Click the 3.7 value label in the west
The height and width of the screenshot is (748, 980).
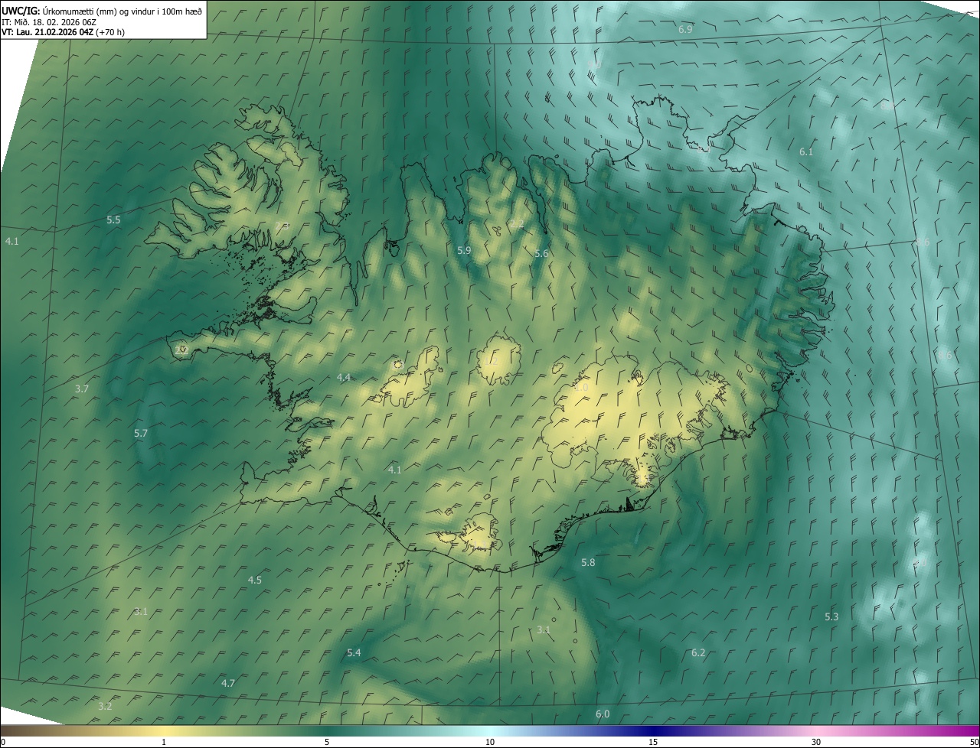(82, 389)
